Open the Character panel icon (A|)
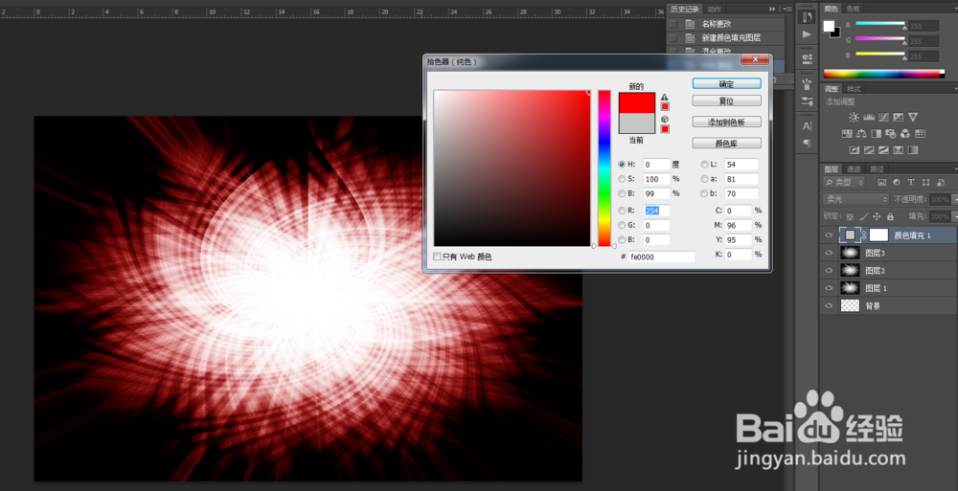 coord(807,125)
